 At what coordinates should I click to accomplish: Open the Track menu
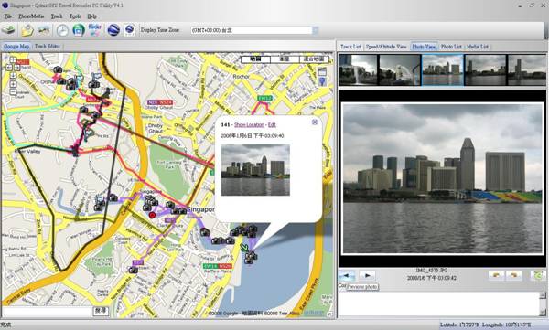[x=57, y=16]
